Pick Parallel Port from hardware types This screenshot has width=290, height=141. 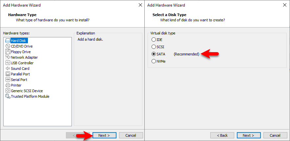pos(20,74)
